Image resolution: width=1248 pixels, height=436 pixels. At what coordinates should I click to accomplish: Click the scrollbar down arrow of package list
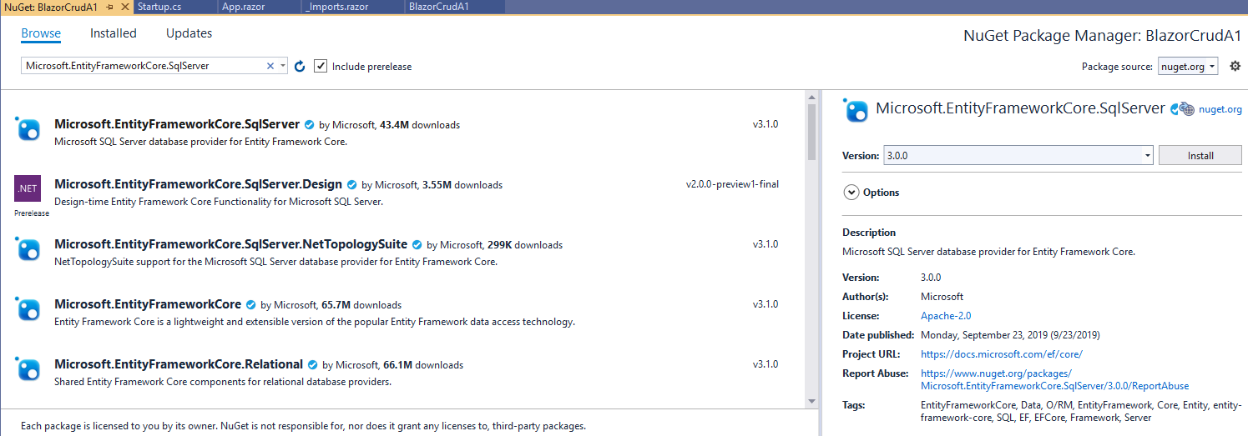click(x=811, y=402)
